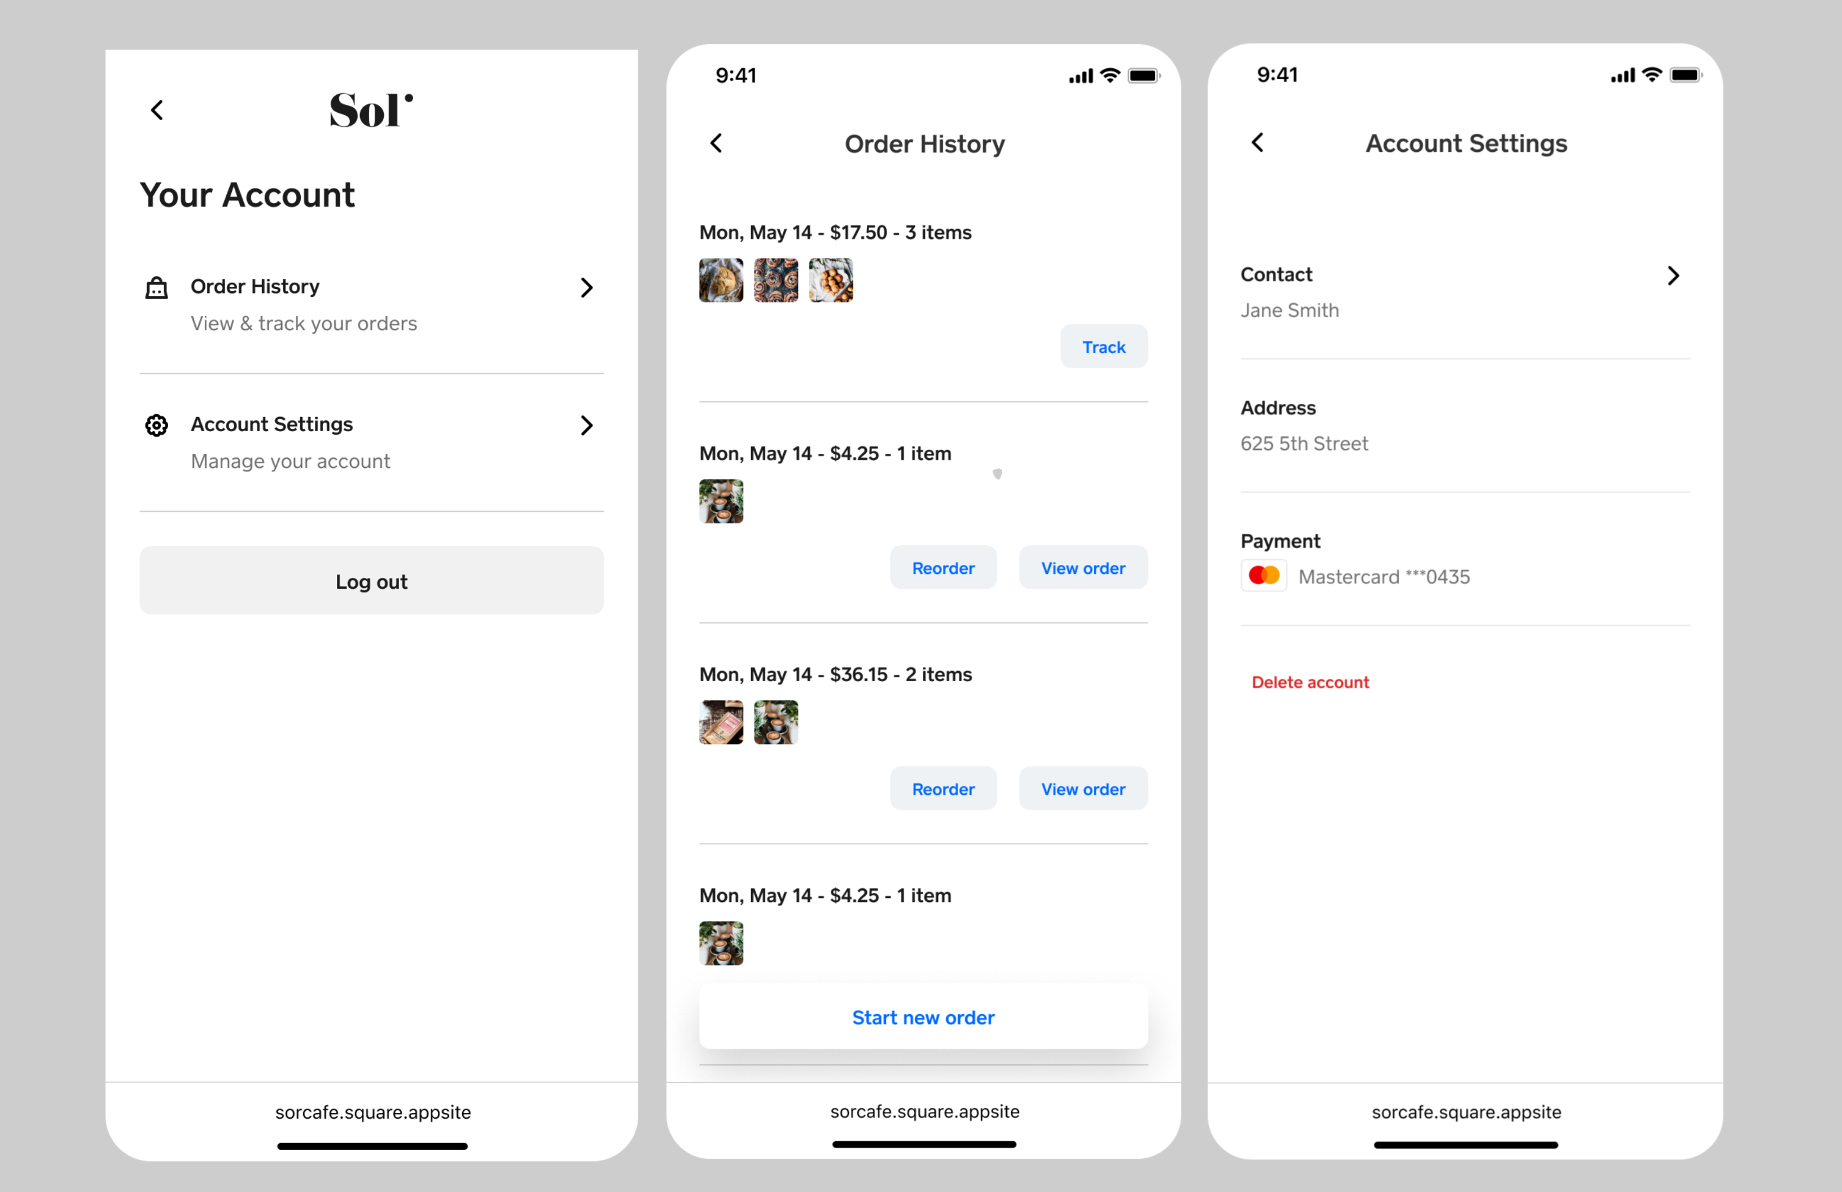Click the Order History bag icon
Image resolution: width=1842 pixels, height=1192 pixels.
pyautogui.click(x=157, y=286)
